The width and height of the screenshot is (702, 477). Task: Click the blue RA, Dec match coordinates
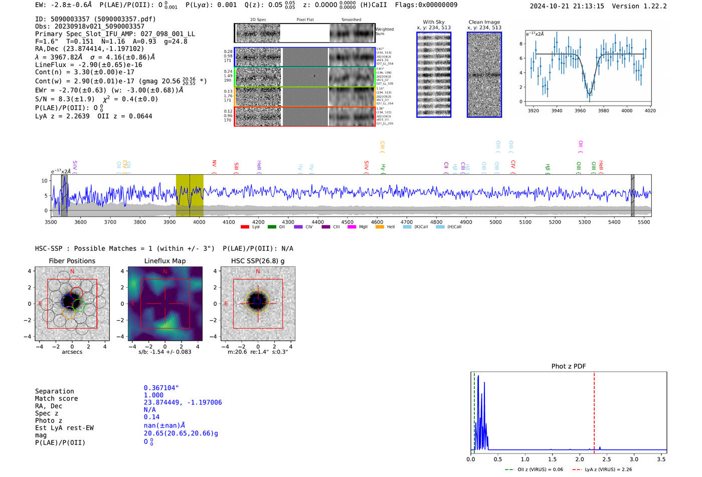tap(183, 402)
